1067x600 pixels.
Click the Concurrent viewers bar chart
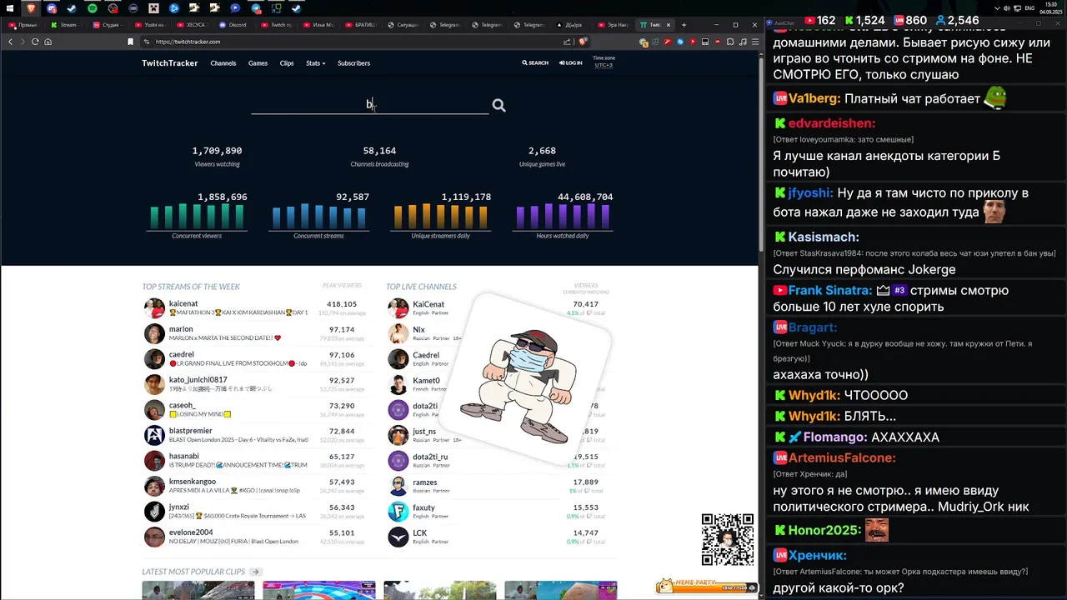(x=197, y=216)
